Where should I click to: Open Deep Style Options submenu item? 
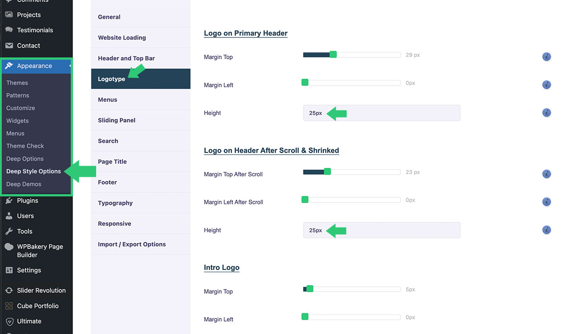click(x=33, y=171)
